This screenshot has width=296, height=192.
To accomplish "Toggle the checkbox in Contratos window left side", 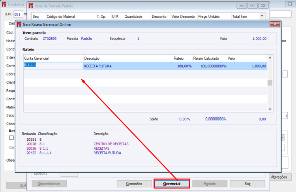I will 11,138.
